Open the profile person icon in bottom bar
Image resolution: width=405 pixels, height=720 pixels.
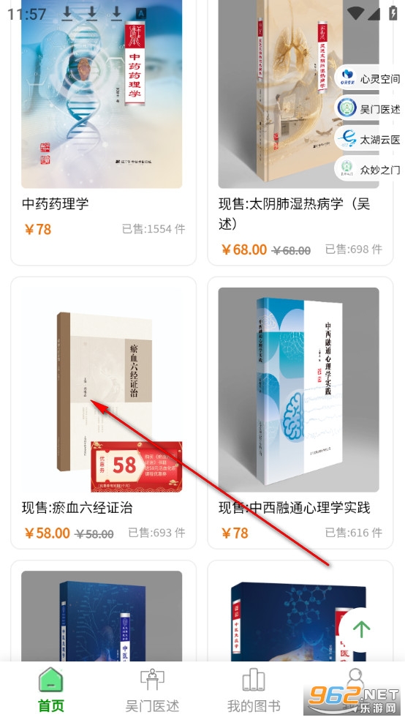pyautogui.click(x=354, y=678)
